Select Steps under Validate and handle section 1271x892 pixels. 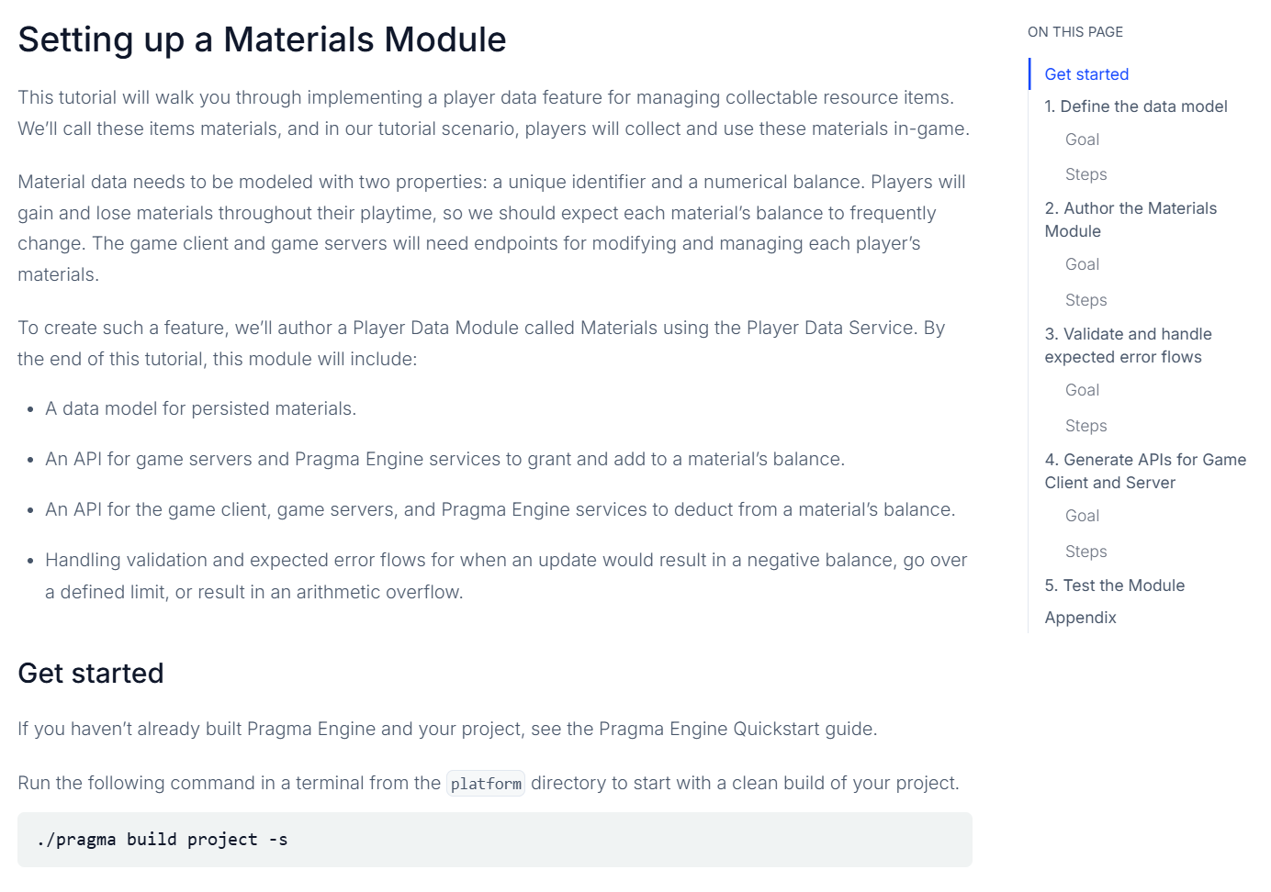[x=1085, y=426]
